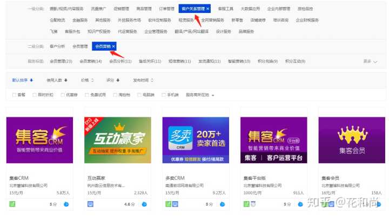Click the 短信营销(11) service tag
The image size is (389, 218).
(x=179, y=61)
